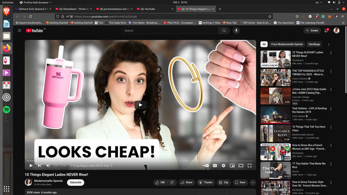Open player settings gear

point(224,166)
